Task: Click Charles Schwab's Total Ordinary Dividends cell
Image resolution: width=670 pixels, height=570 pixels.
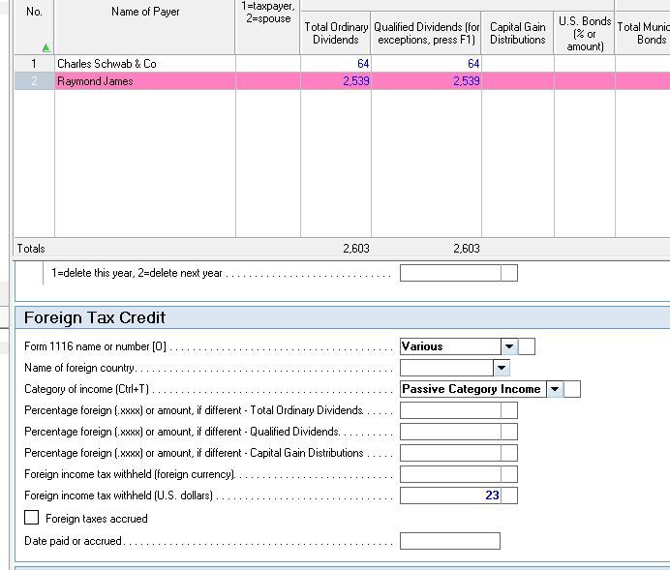Action: coord(336,64)
